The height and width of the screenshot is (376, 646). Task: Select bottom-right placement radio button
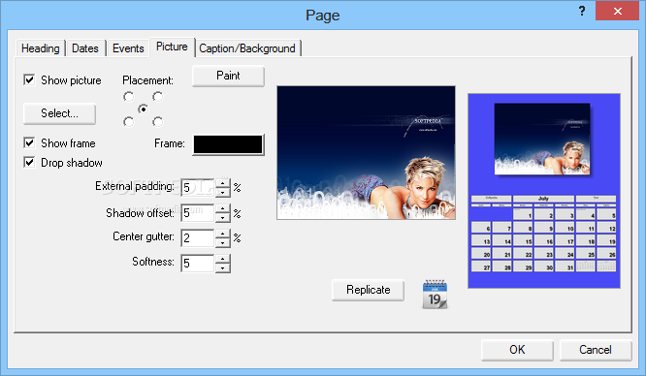click(157, 122)
